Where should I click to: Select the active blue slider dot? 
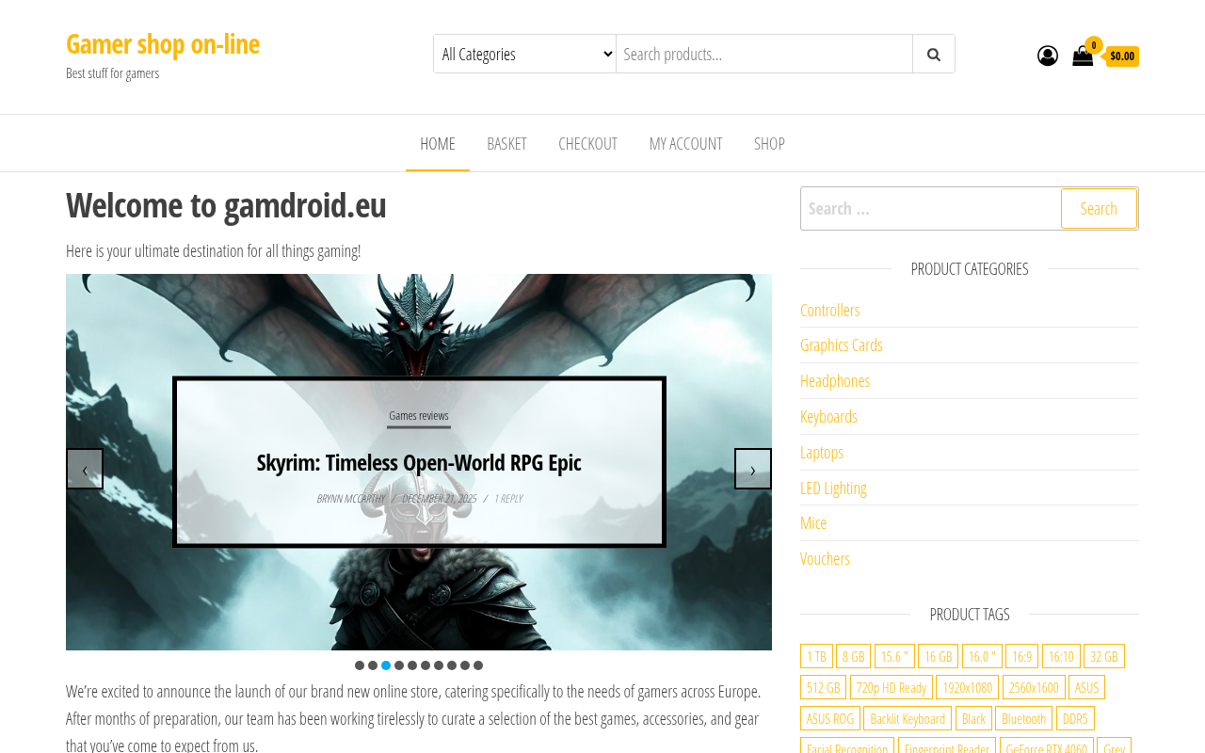(386, 665)
